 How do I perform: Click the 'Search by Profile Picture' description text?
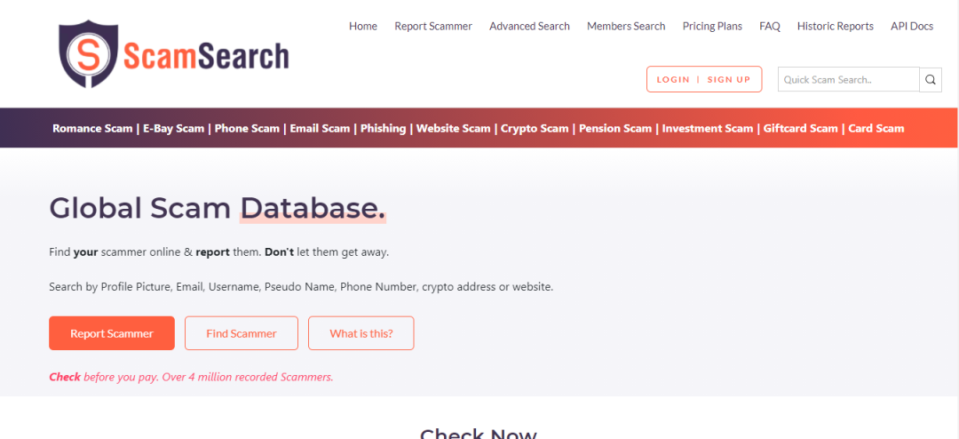[301, 286]
